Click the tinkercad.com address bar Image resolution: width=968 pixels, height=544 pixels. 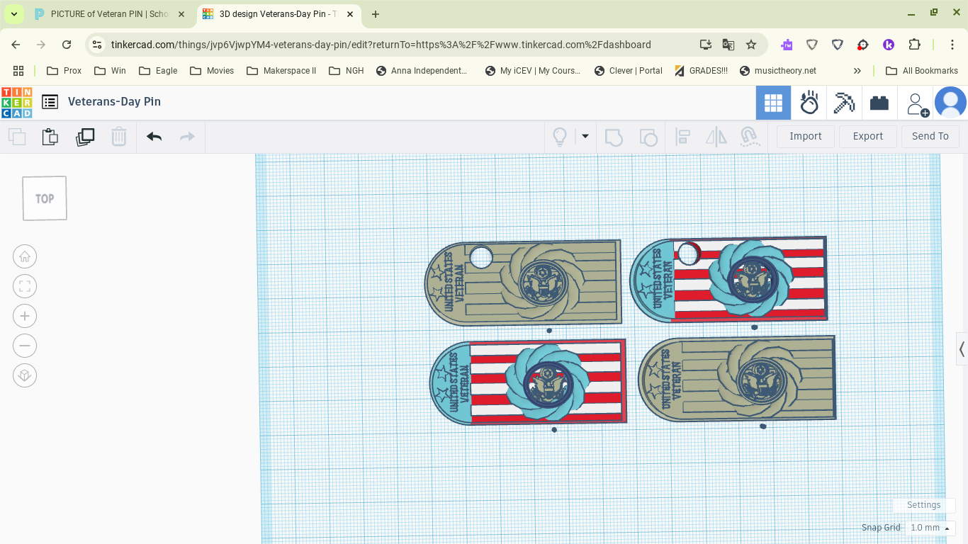coord(381,45)
